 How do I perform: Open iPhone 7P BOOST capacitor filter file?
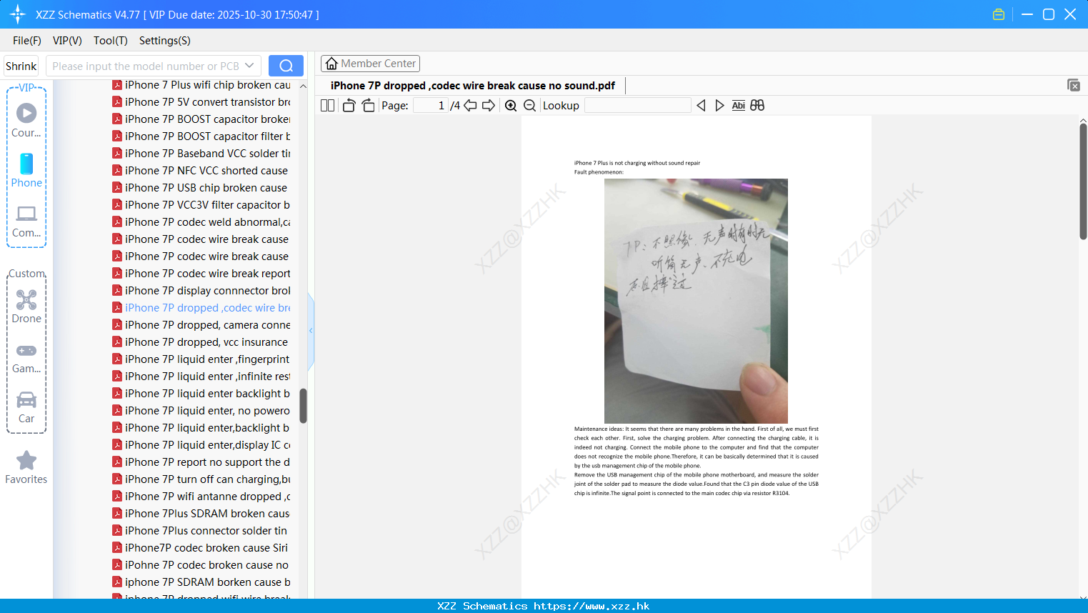point(201,136)
